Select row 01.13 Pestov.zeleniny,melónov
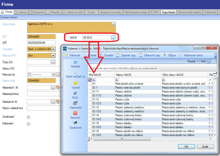Viewport: 220px width, 156px height. point(150,107)
